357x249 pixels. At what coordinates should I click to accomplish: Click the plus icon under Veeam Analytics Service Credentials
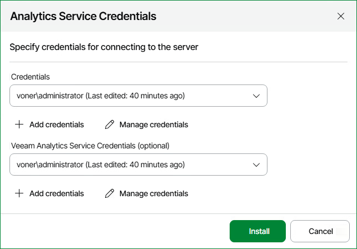coord(19,193)
